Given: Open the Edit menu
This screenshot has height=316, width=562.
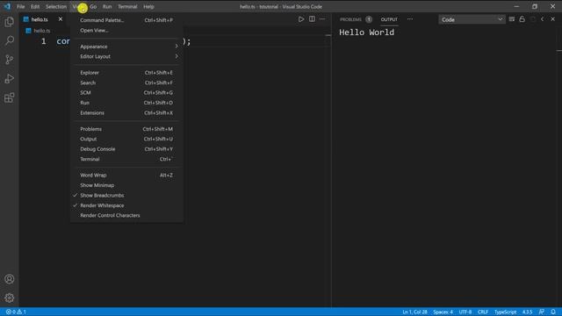Looking at the screenshot, I should 35,6.
